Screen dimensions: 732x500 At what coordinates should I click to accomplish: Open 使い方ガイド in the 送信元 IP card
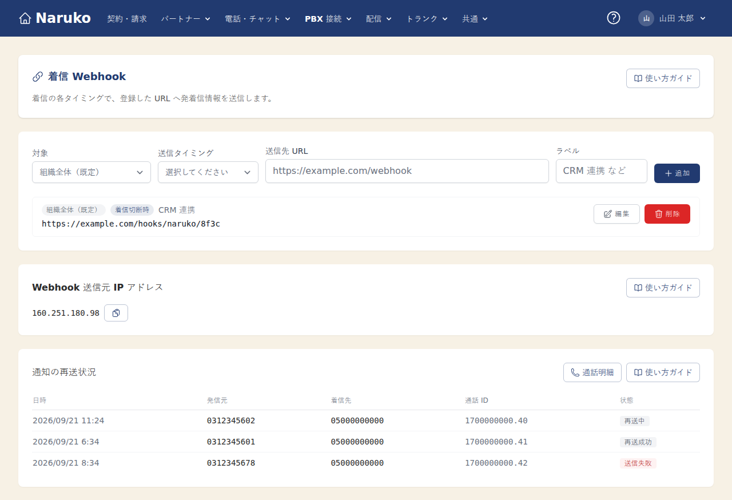[663, 288]
